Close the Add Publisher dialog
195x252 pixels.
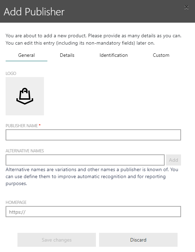coord(186,7)
